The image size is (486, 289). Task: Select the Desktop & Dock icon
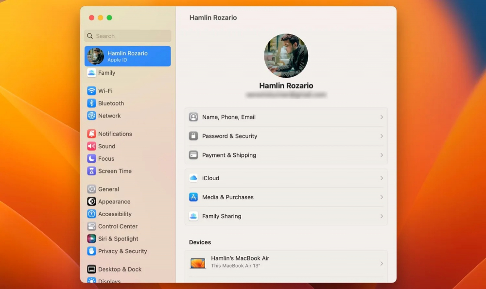click(x=92, y=269)
